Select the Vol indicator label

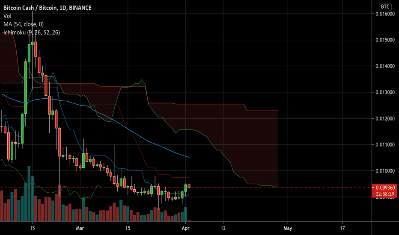coord(7,16)
